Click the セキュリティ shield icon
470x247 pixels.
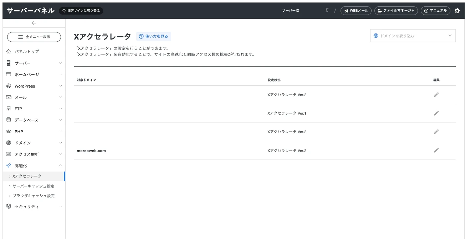tap(9, 206)
